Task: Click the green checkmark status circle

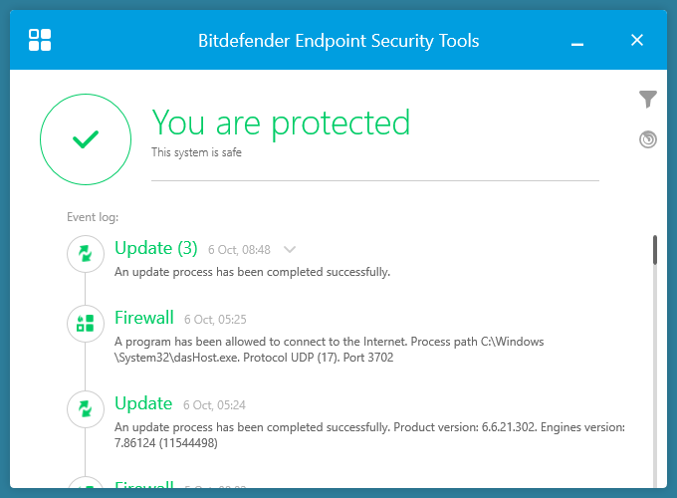Action: coord(86,140)
